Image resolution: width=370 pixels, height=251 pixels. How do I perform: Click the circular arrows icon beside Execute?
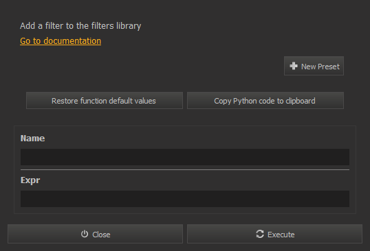pos(260,234)
